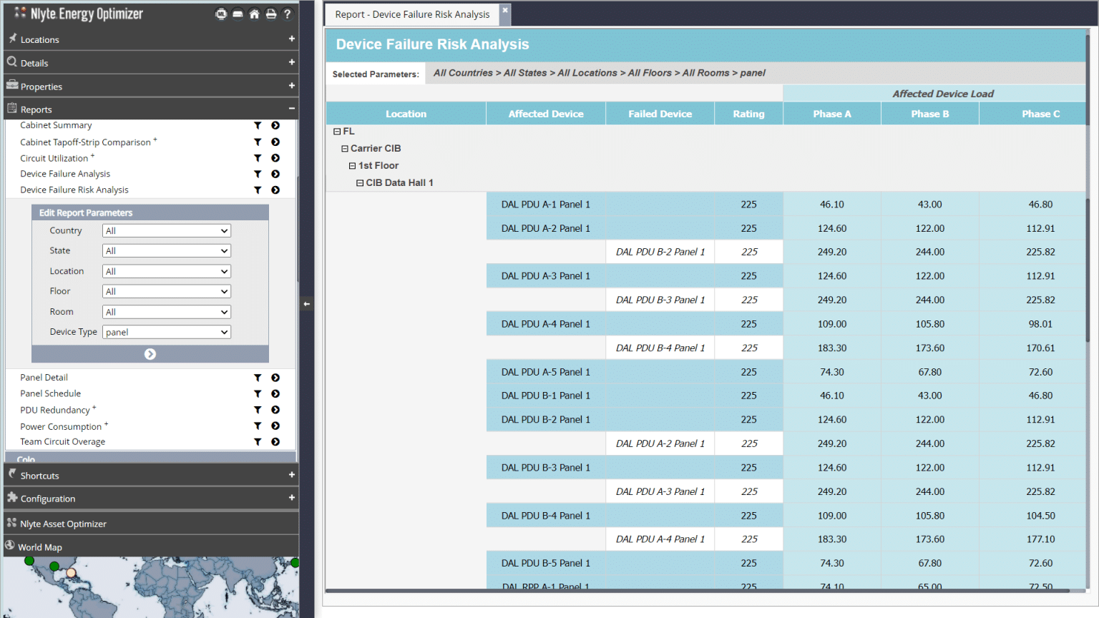The image size is (1099, 618).
Task: Select the Device Failure Analysis report link
Action: coord(65,174)
